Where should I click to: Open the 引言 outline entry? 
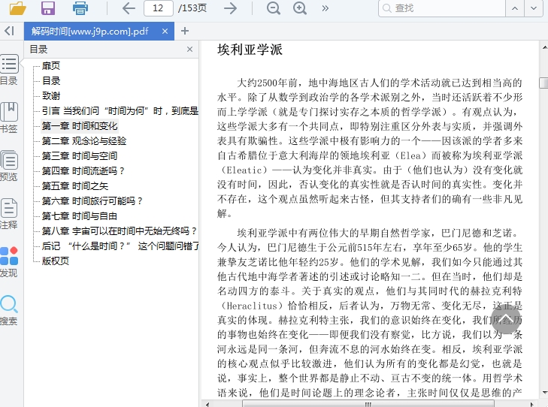(120, 110)
